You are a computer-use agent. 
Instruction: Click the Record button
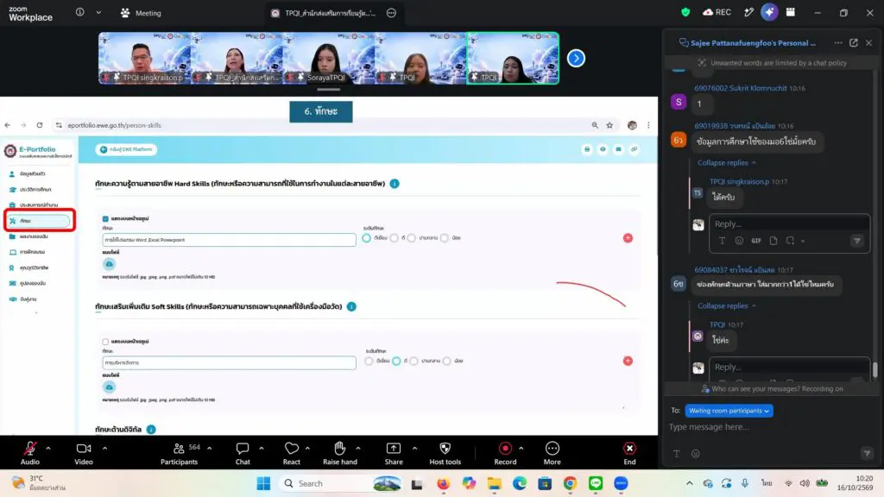click(505, 453)
